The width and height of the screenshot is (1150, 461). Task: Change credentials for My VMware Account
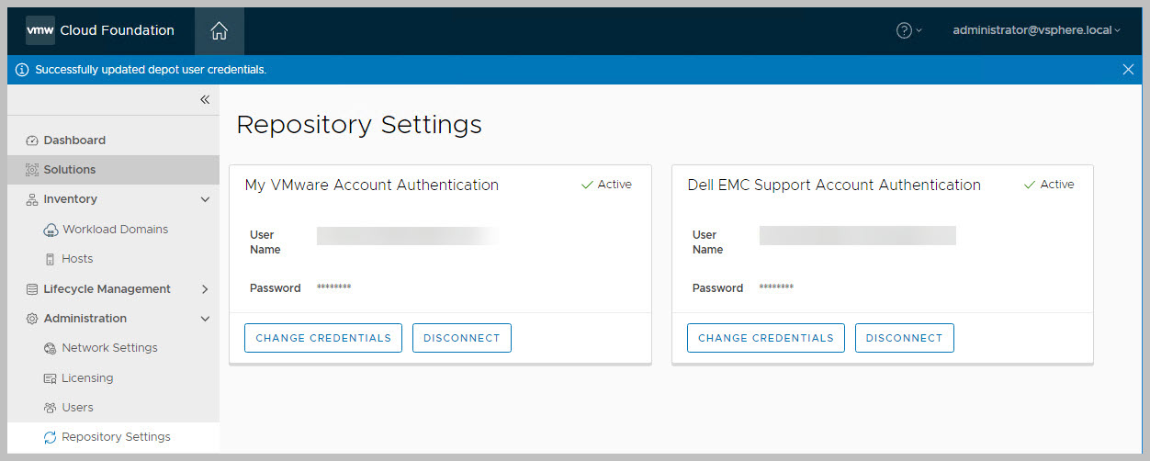323,338
